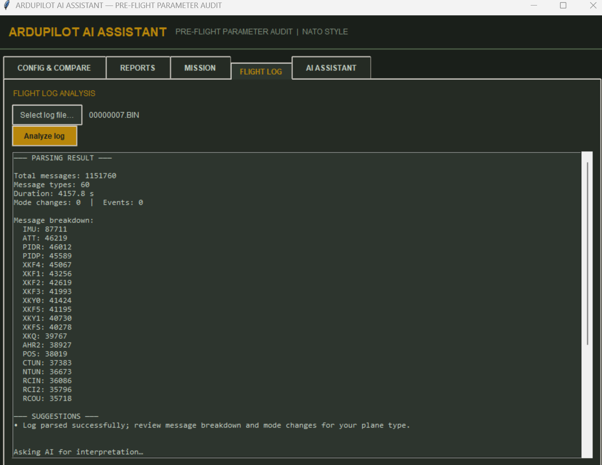Image resolution: width=602 pixels, height=465 pixels.
Task: Click the 'POS: 38019' row
Action: coord(45,354)
